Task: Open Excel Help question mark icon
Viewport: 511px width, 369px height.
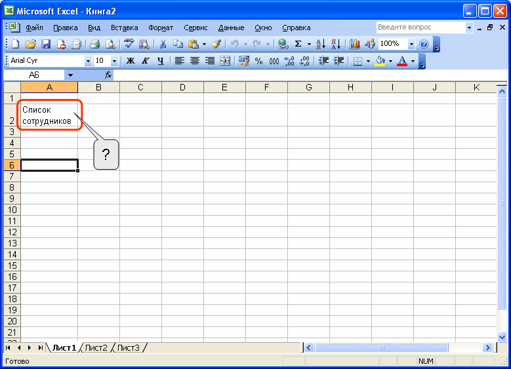Action: click(424, 44)
